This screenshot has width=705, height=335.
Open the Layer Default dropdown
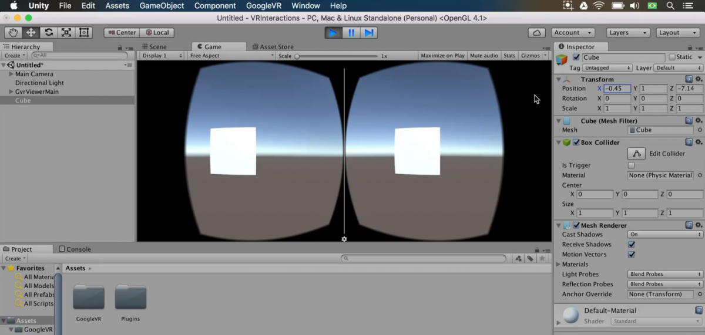pyautogui.click(x=679, y=68)
